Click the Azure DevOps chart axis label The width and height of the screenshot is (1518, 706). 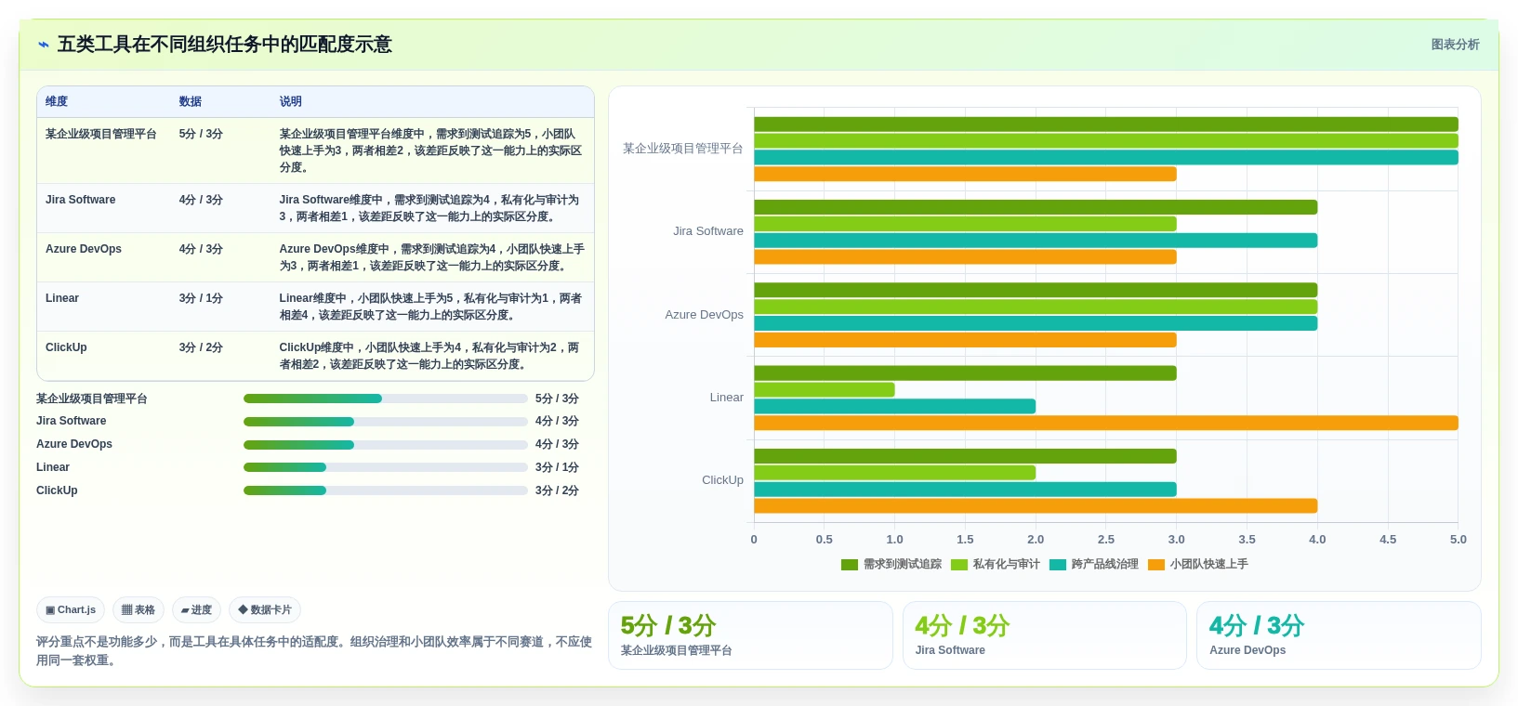pyautogui.click(x=704, y=315)
